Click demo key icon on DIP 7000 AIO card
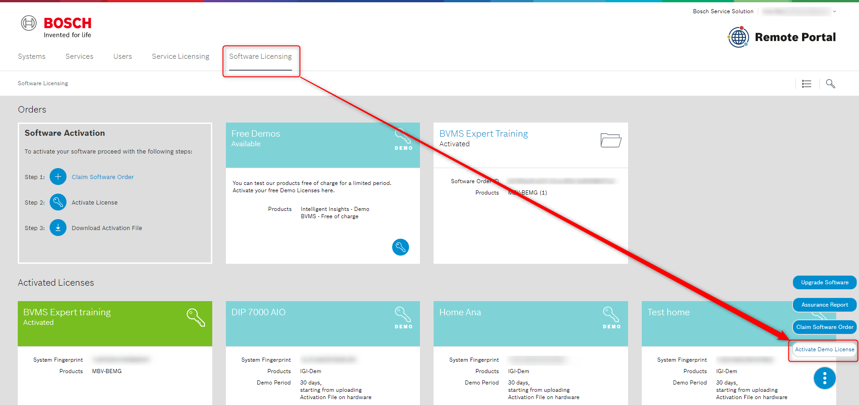Image resolution: width=859 pixels, height=405 pixels. click(x=404, y=318)
